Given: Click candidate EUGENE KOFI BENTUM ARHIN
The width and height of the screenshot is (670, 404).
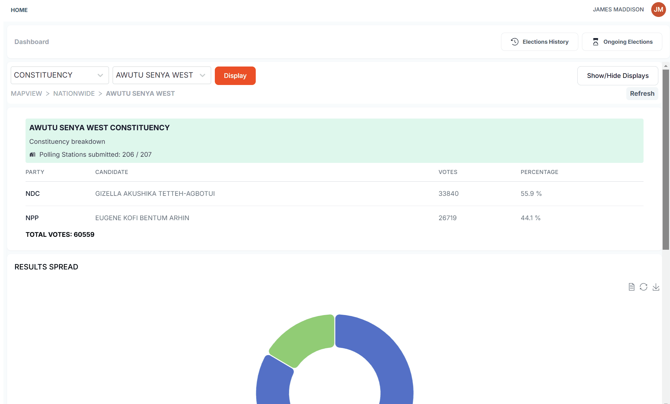Looking at the screenshot, I should (x=142, y=218).
